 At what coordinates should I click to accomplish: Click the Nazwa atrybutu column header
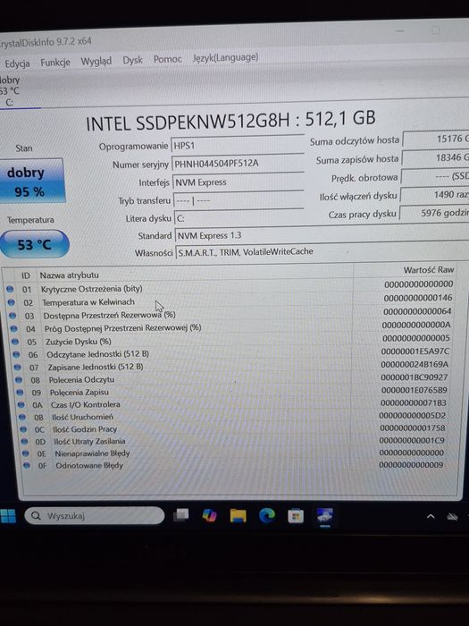70,275
